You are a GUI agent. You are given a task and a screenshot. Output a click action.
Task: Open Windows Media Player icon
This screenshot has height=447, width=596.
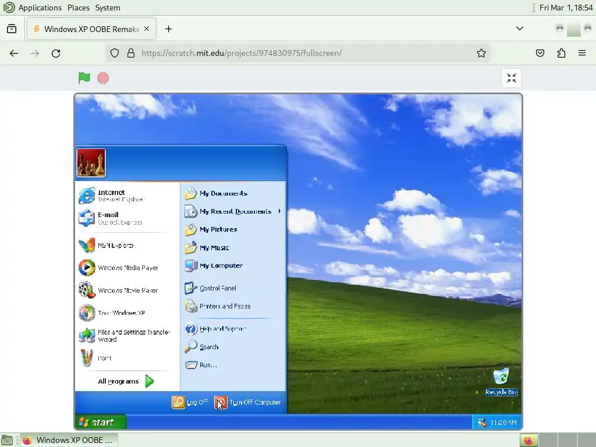[87, 268]
